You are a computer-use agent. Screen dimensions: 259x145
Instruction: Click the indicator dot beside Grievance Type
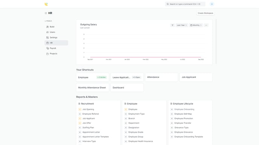coord(172,127)
